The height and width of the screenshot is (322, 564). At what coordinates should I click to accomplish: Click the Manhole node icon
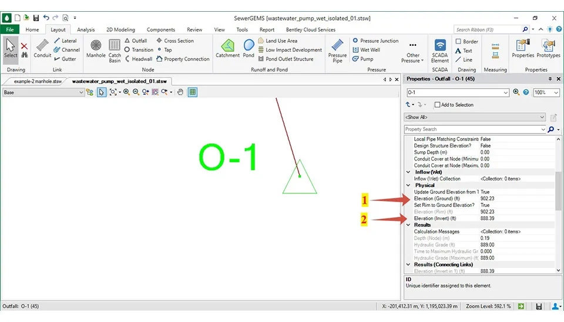(96, 48)
